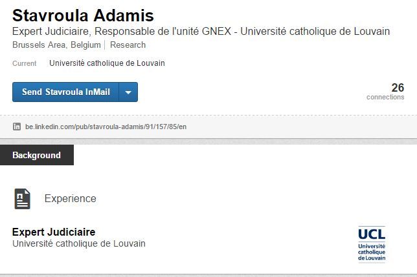Screen dimensions: 417x277
Task: Open the Expert Judiciaire job title
Action: click(54, 232)
